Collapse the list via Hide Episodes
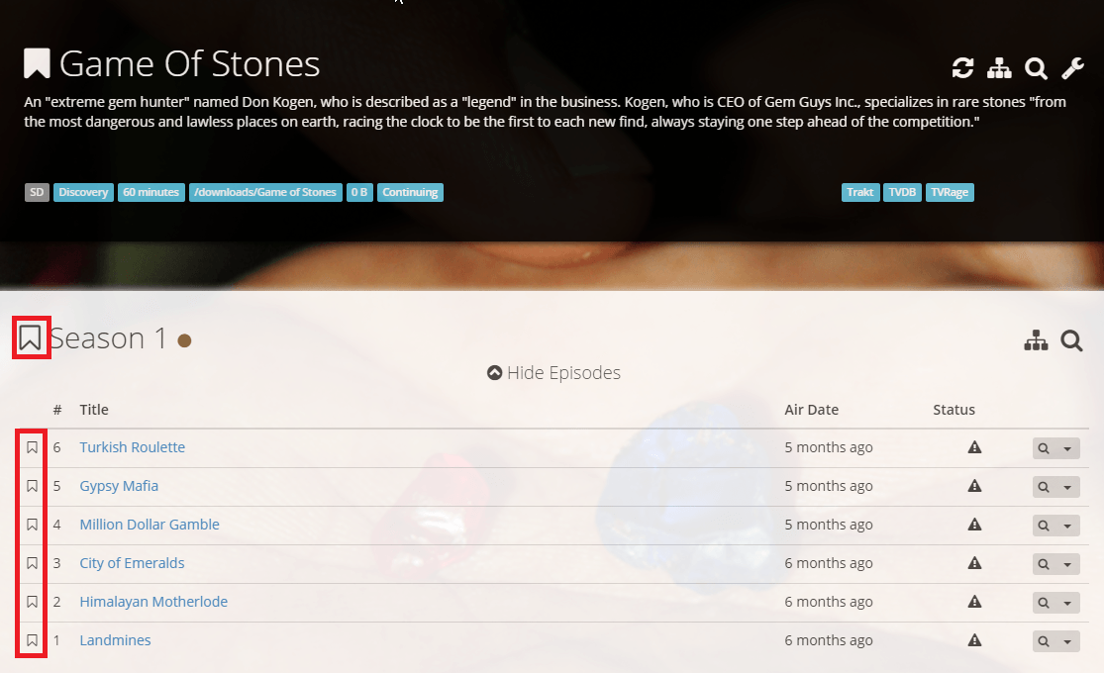The image size is (1104, 673). pyautogui.click(x=553, y=373)
